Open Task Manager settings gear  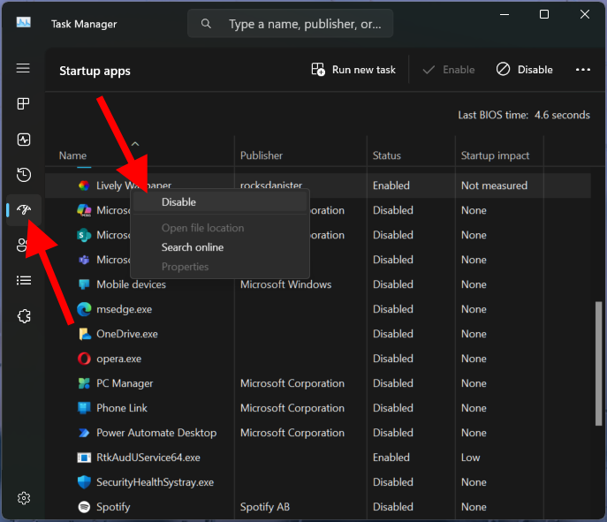click(x=24, y=498)
